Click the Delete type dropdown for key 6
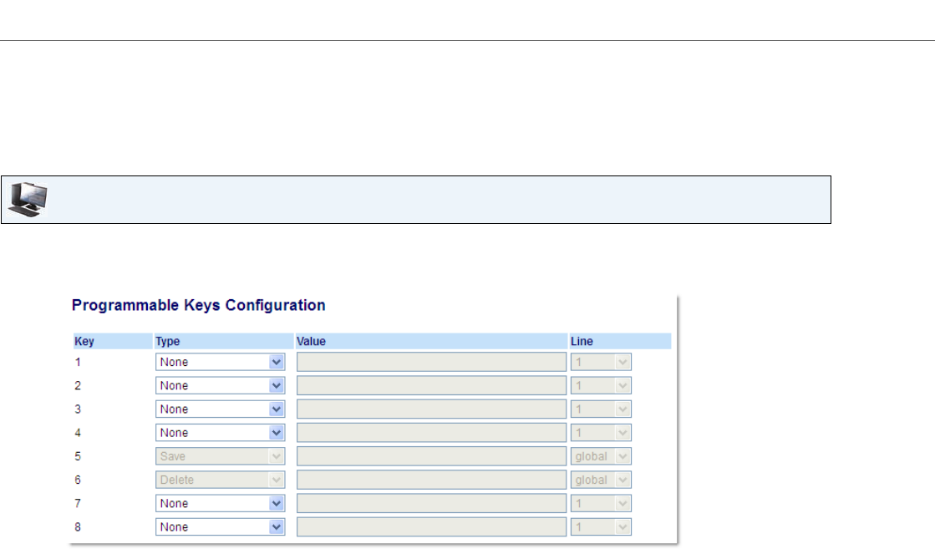Viewport: 935px width, 549px height. [x=221, y=480]
